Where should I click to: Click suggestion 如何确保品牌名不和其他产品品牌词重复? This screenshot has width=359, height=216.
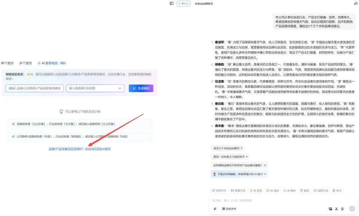(x=239, y=165)
